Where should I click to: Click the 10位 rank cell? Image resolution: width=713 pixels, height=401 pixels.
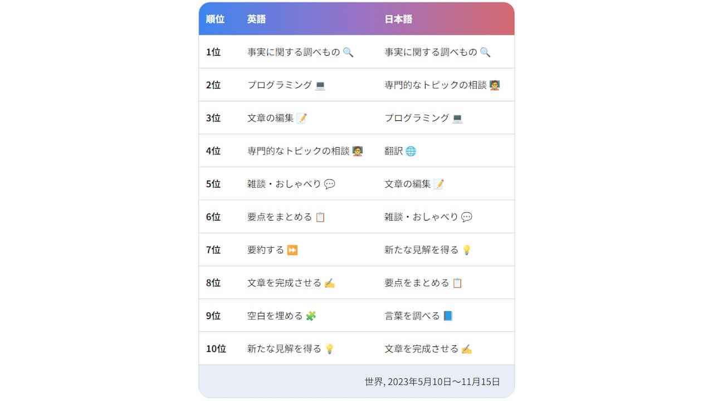pos(216,349)
